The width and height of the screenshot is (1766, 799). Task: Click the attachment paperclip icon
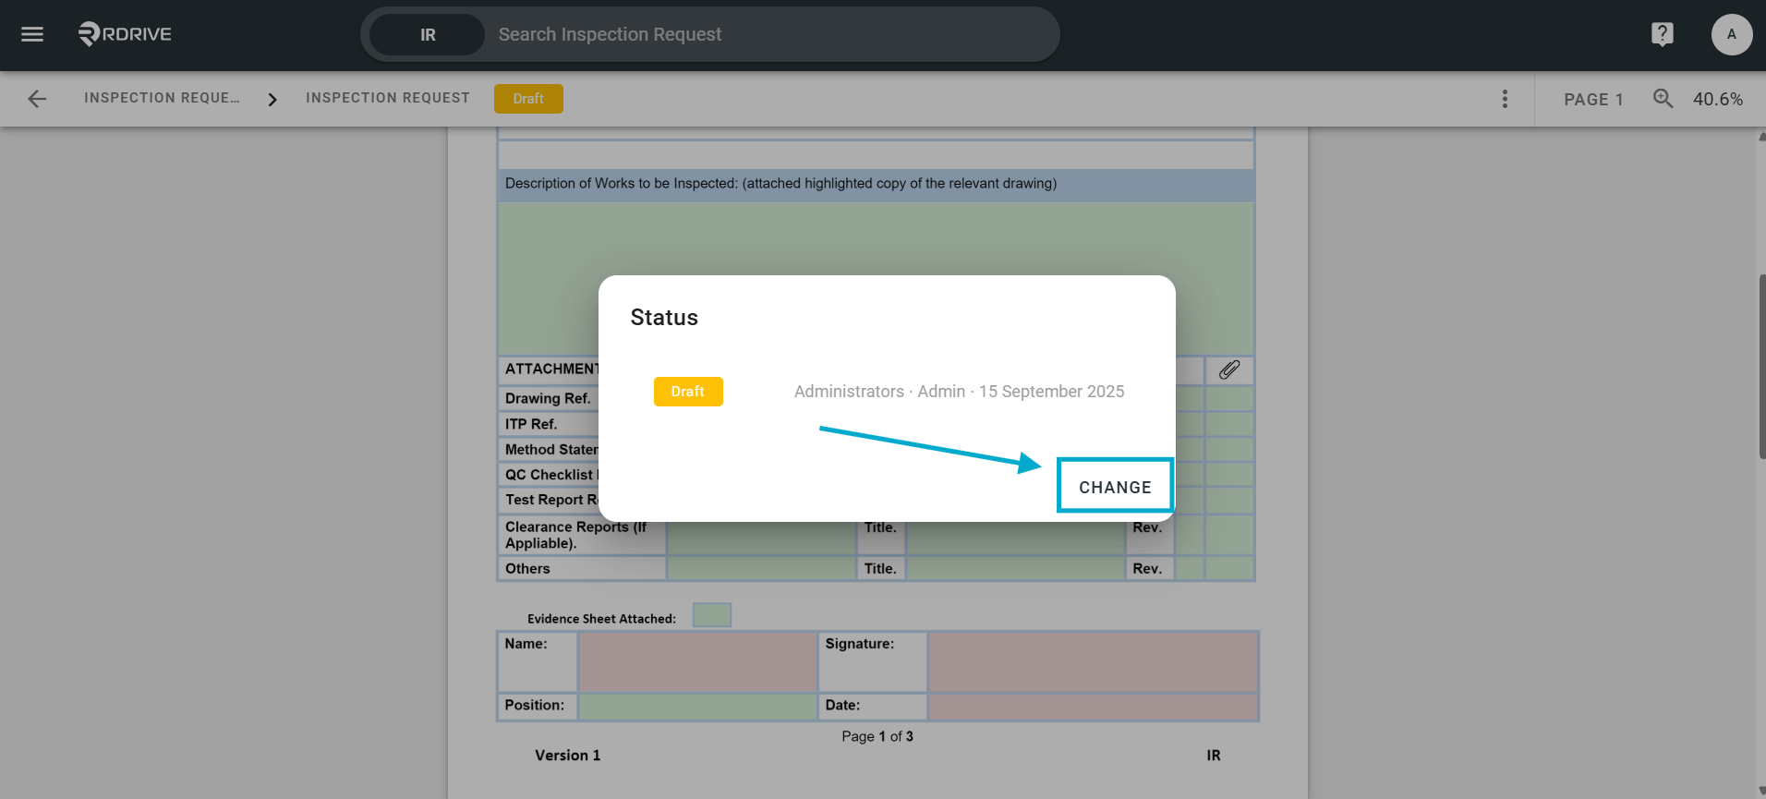click(1229, 370)
